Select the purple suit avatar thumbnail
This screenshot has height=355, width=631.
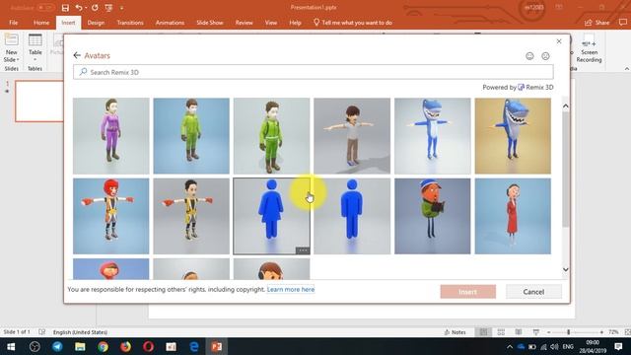pyautogui.click(x=111, y=136)
